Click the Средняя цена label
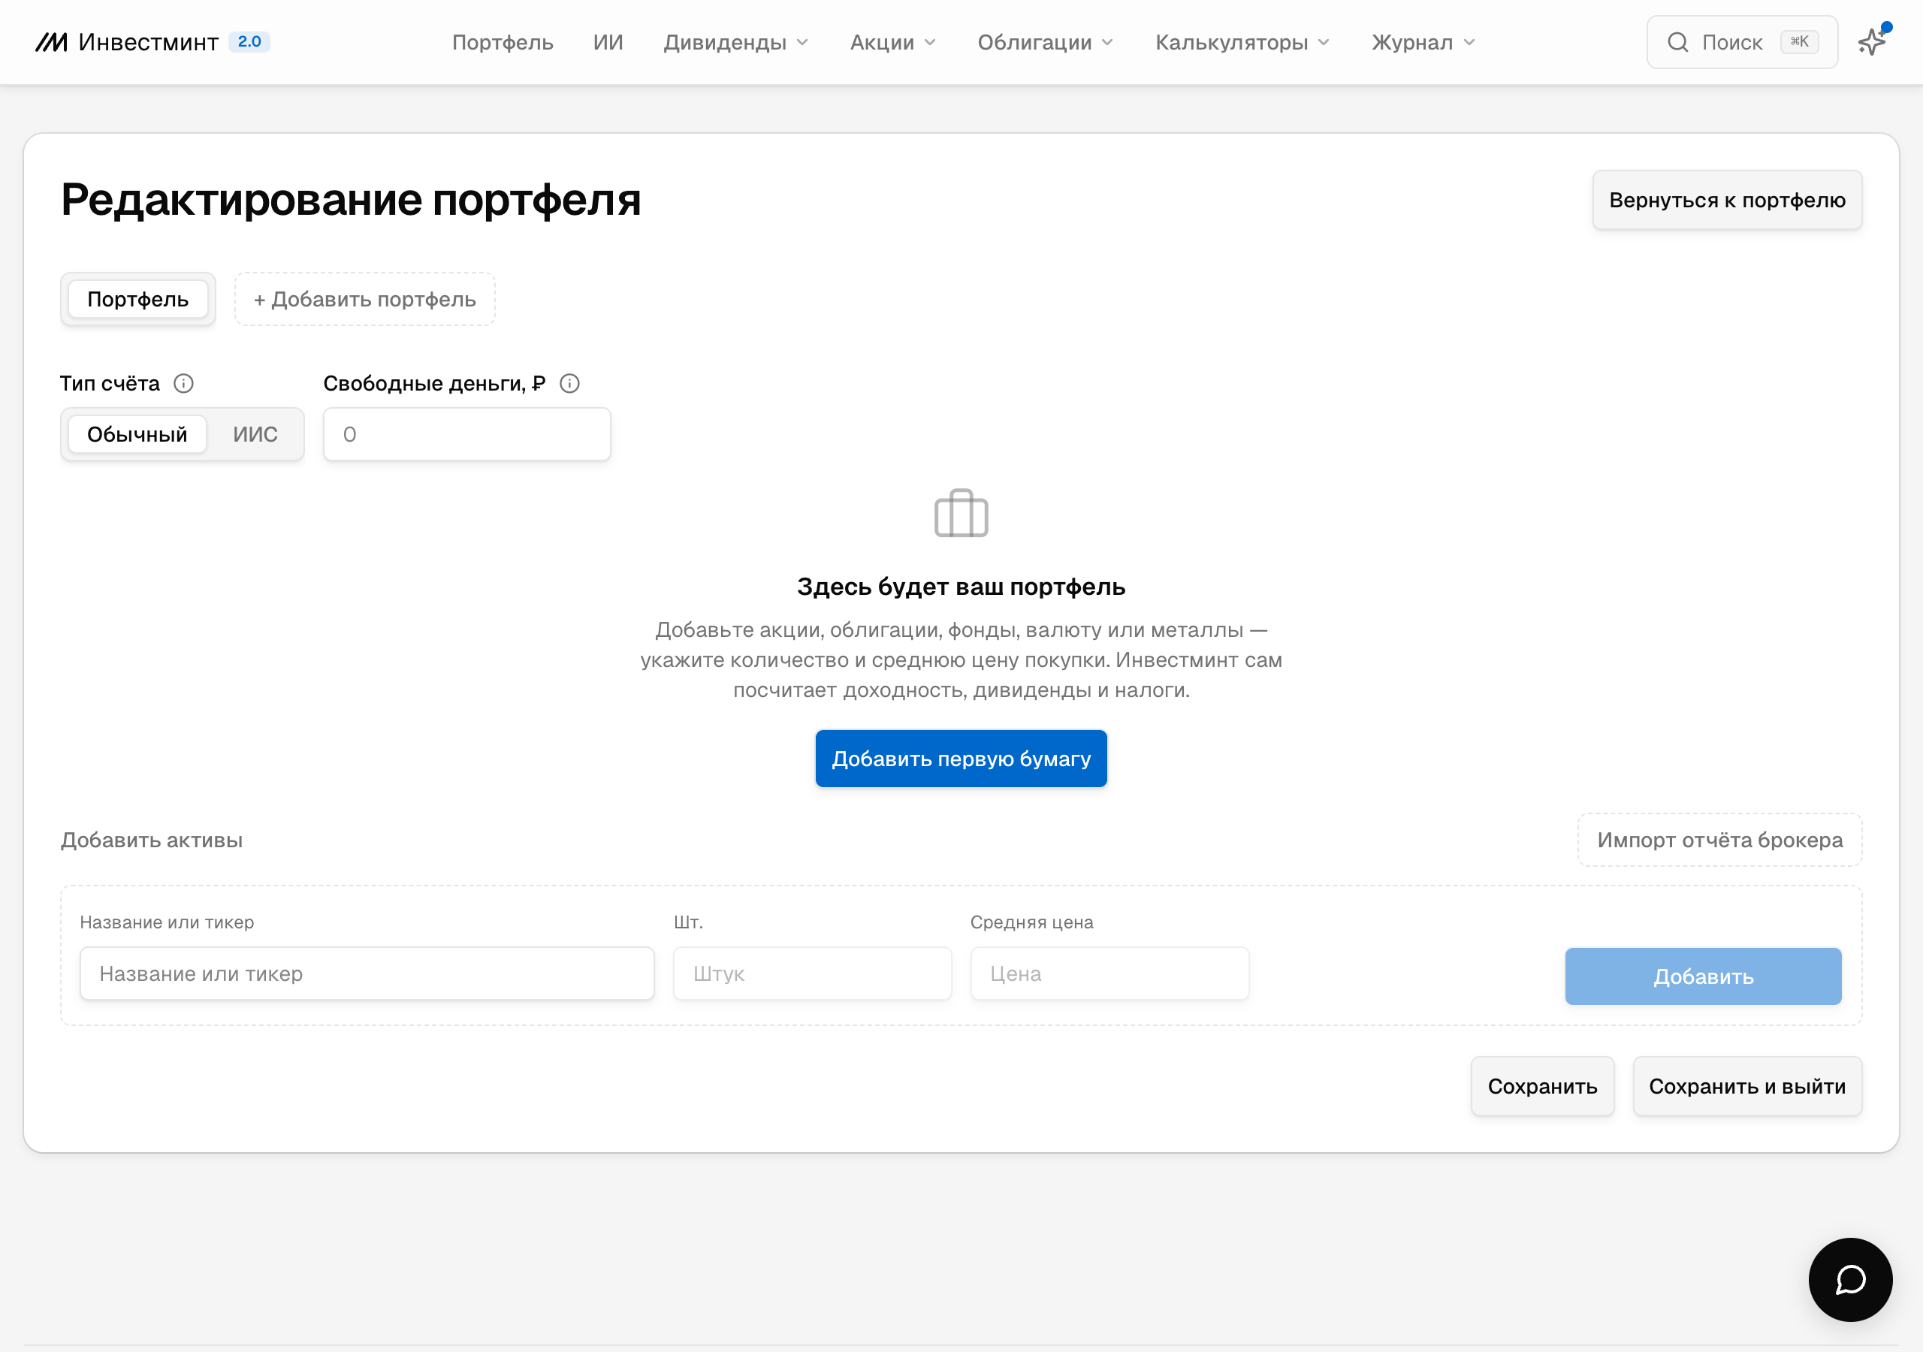 coord(1032,922)
